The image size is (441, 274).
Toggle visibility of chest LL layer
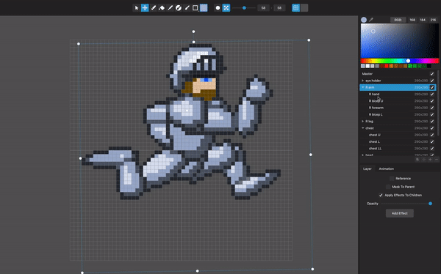click(432, 149)
